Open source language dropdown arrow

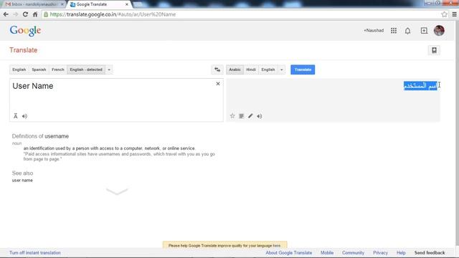click(109, 70)
